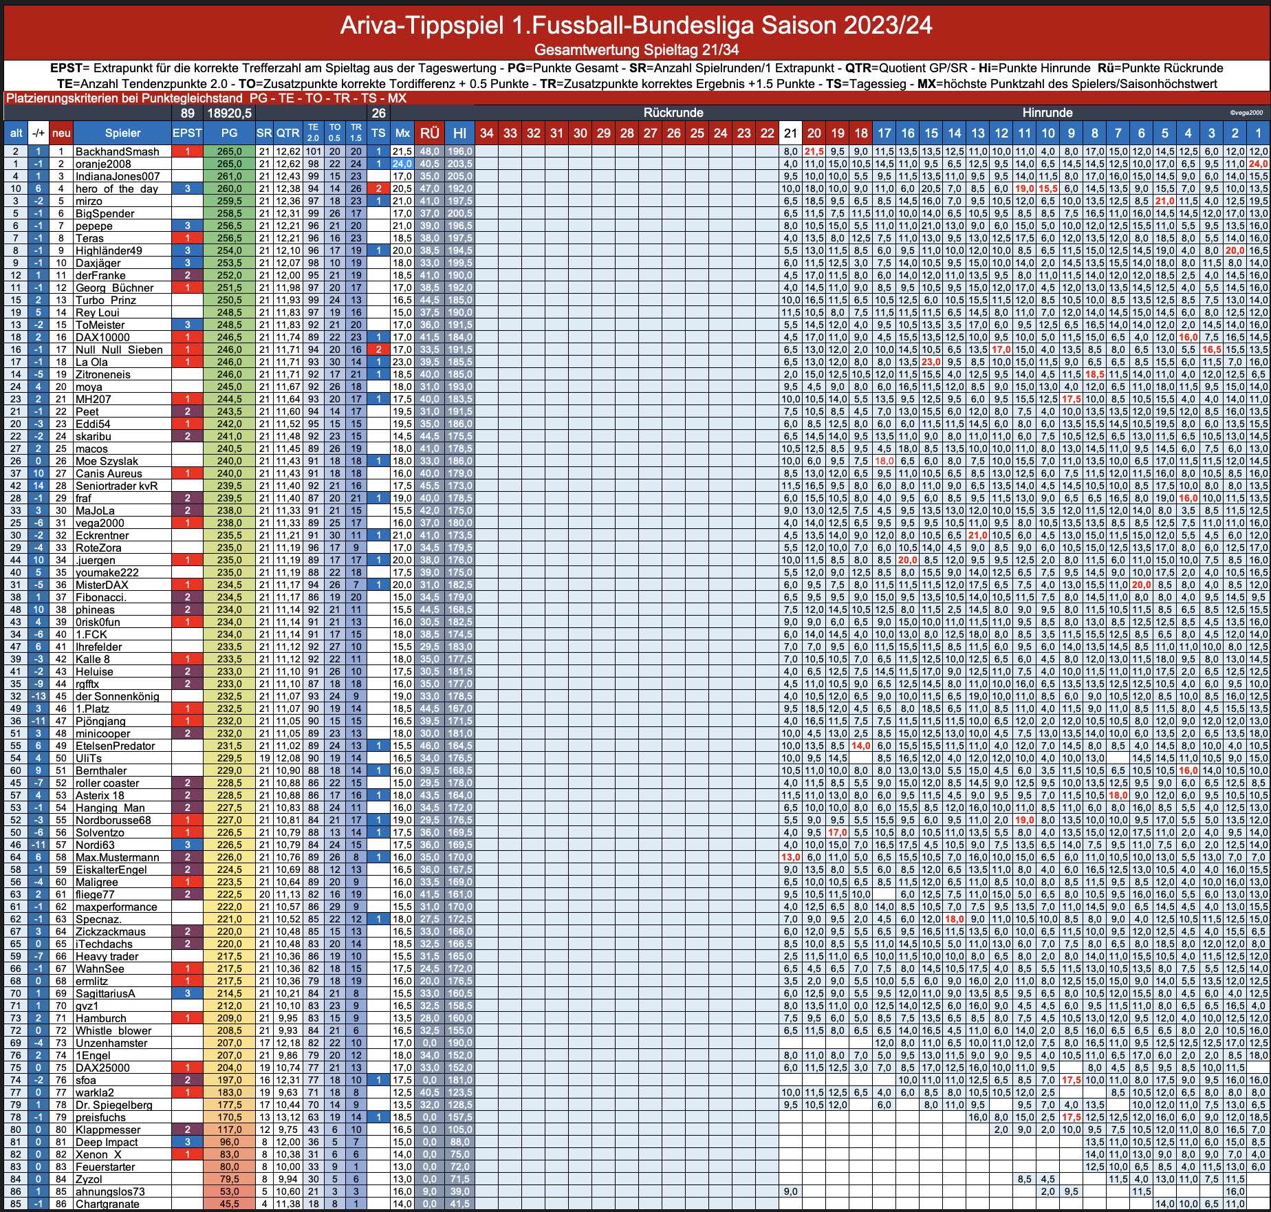The height and width of the screenshot is (1212, 1271).
Task: Select the title 'Ariva-Tippspiel 1.Fussball-Bundesliga Saison 2023/24'
Action: click(x=635, y=25)
